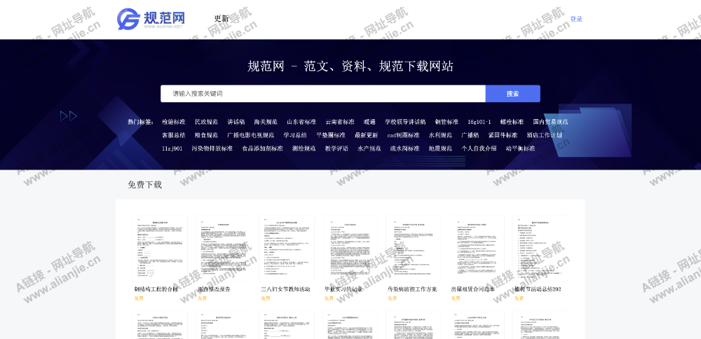
Task: Open the 水利规范 tag
Action: pos(440,135)
